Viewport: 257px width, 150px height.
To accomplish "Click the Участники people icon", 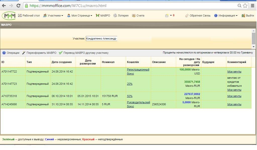I will point(45,15).
